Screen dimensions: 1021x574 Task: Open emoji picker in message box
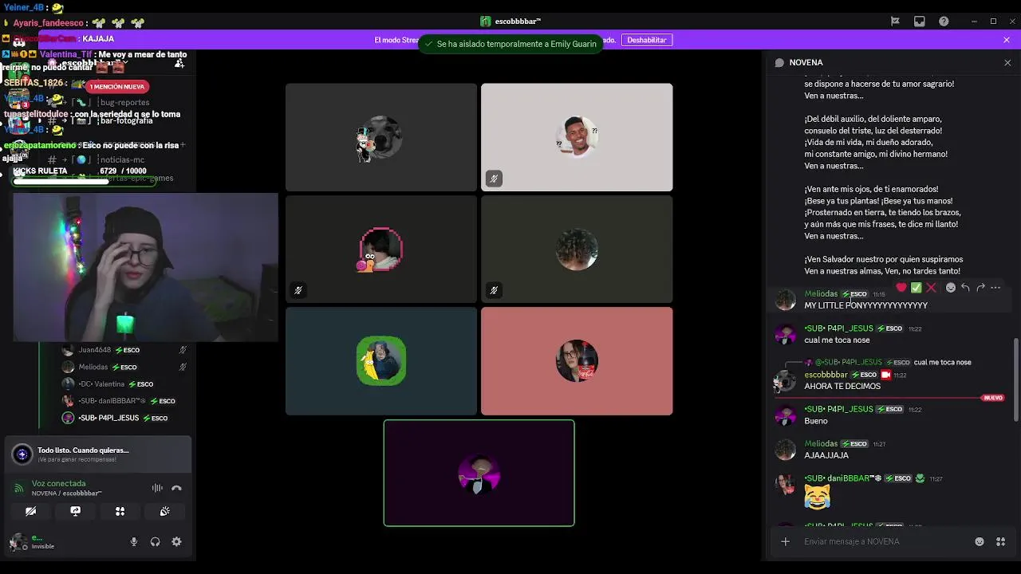(980, 541)
